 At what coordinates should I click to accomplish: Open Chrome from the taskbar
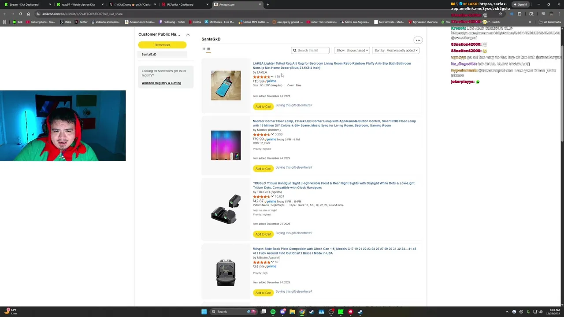pyautogui.click(x=302, y=312)
